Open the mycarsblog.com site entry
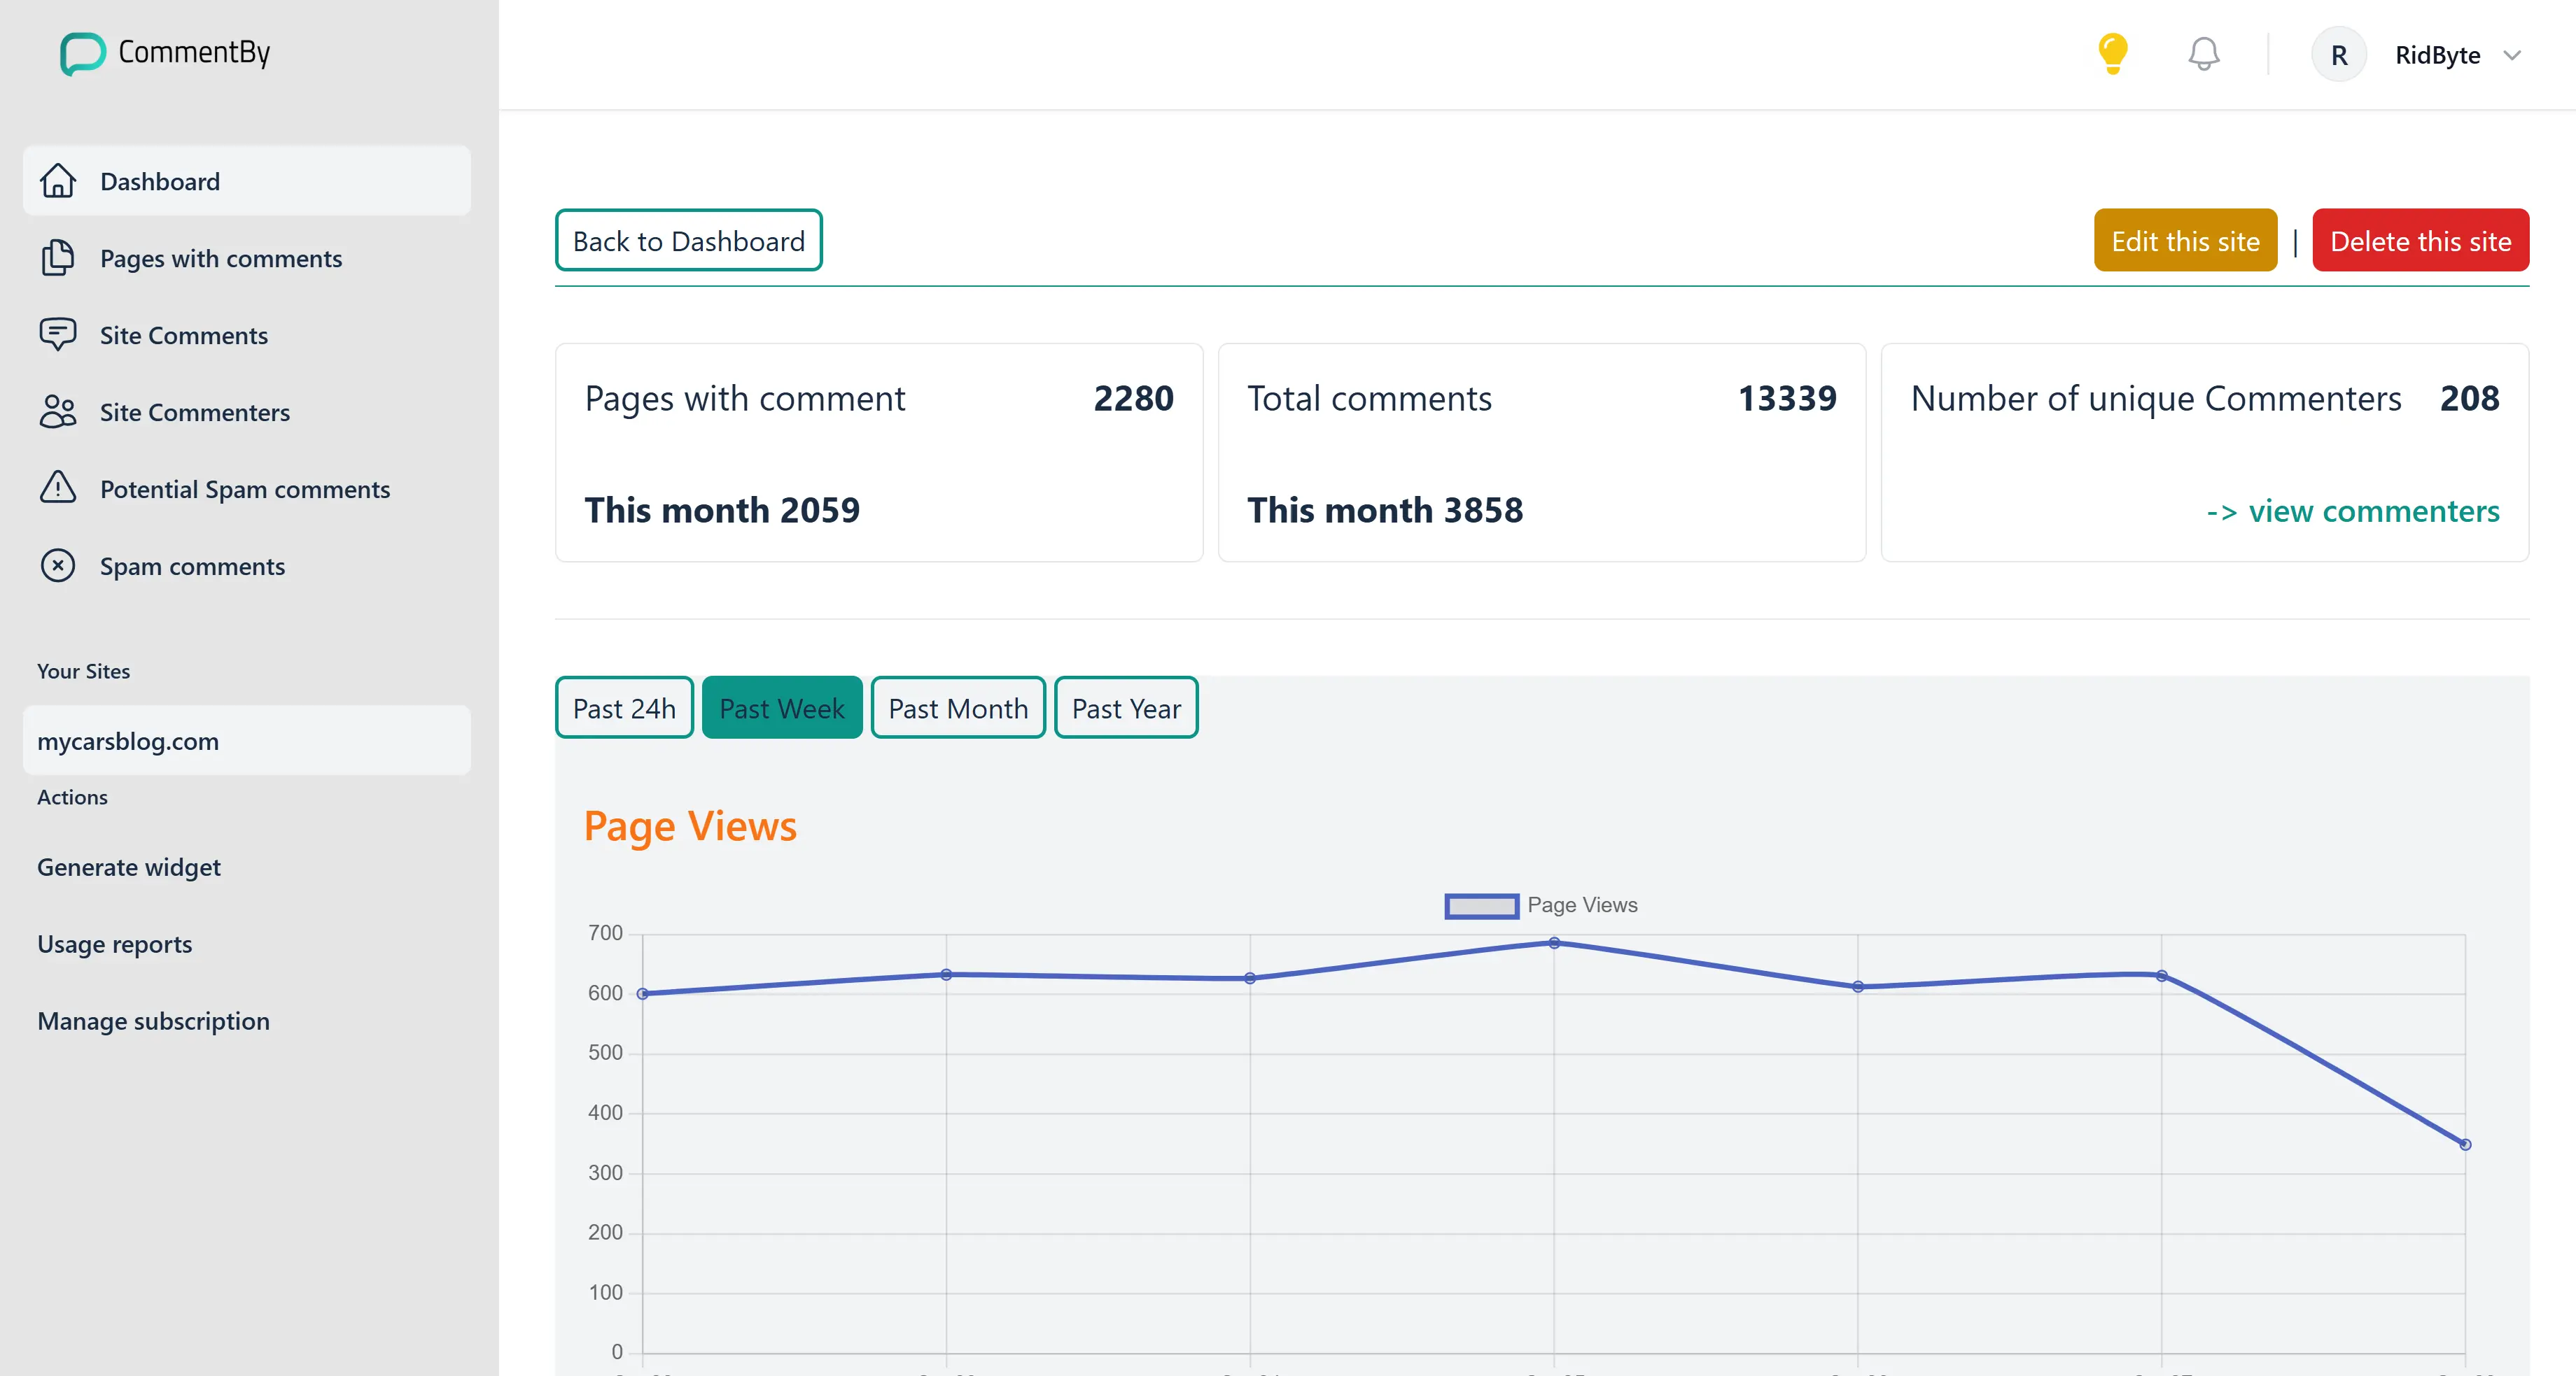This screenshot has height=1376, width=2576. tap(128, 740)
